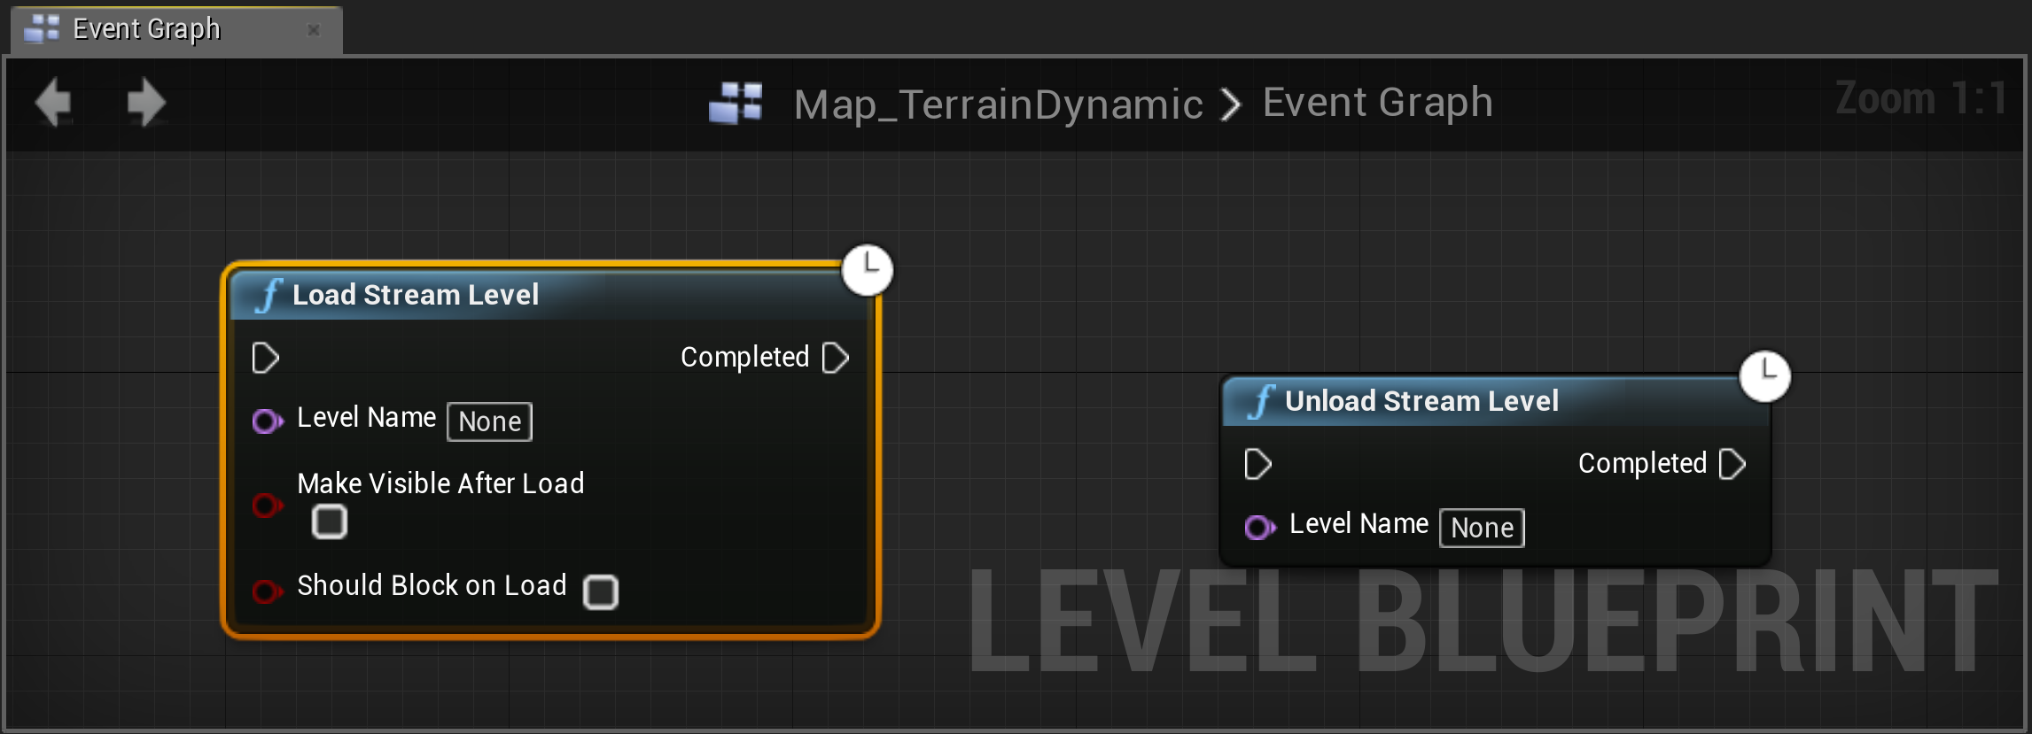This screenshot has height=734, width=2032.
Task: Enable the Should Block on Load checkbox
Action: [x=601, y=591]
